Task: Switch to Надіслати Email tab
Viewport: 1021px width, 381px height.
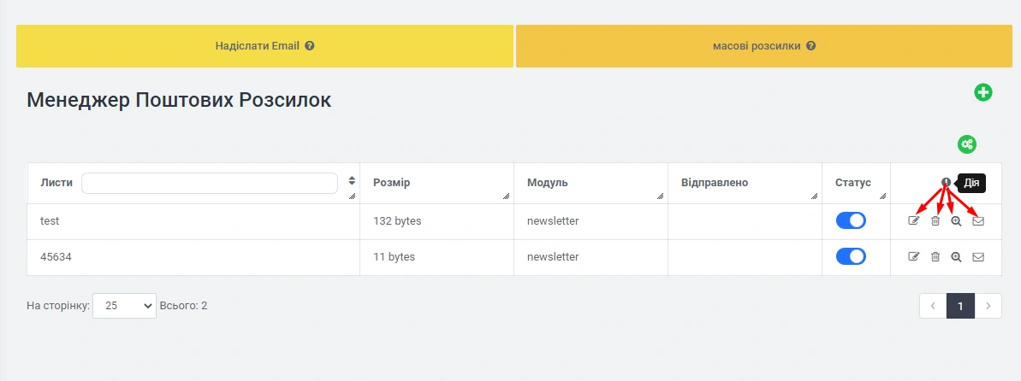Action: pyautogui.click(x=264, y=46)
